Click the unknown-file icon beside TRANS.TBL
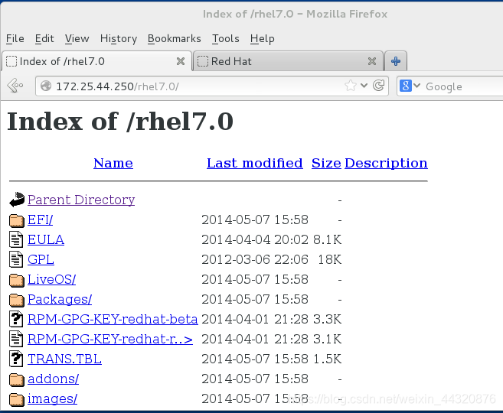Screen dimensions: 503x413 pyautogui.click(x=16, y=359)
